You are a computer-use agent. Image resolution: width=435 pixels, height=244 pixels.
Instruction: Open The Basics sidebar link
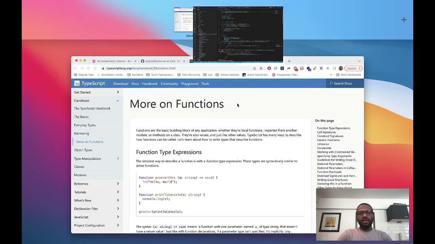pos(81,117)
